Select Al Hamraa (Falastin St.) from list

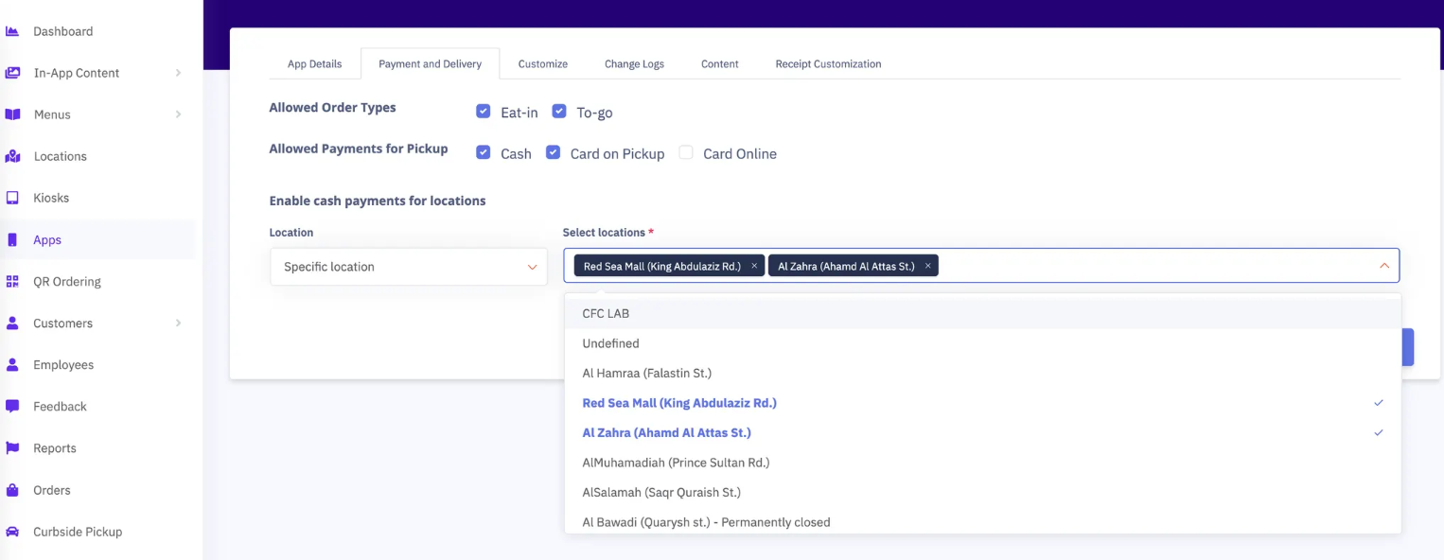click(646, 373)
